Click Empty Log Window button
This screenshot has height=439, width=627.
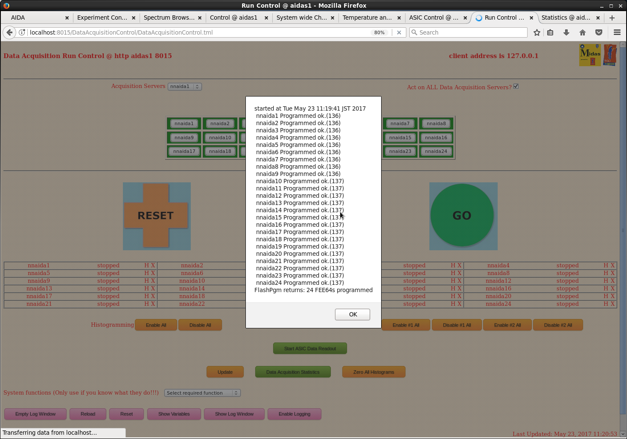[x=35, y=414]
